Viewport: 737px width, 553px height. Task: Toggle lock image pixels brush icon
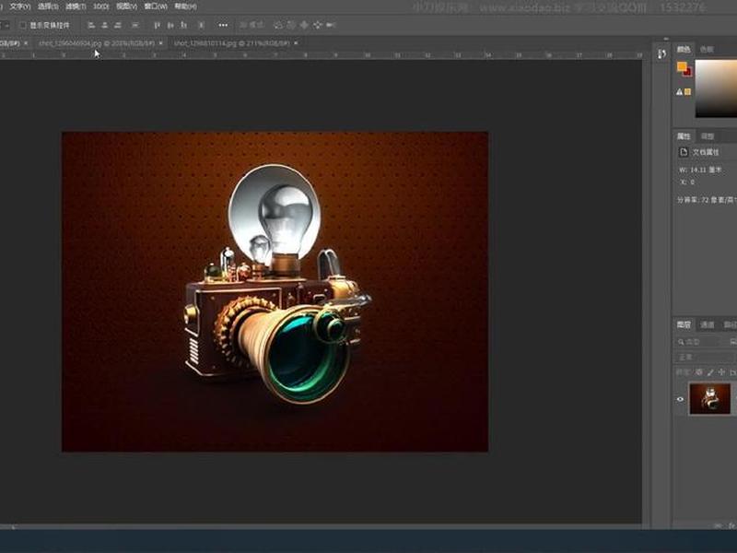pyautogui.click(x=710, y=372)
